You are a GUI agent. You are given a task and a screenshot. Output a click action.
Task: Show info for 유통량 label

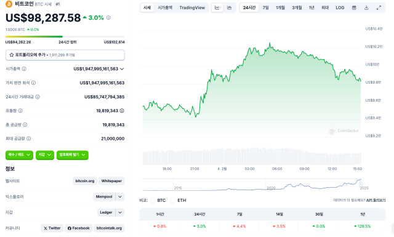click(20, 111)
